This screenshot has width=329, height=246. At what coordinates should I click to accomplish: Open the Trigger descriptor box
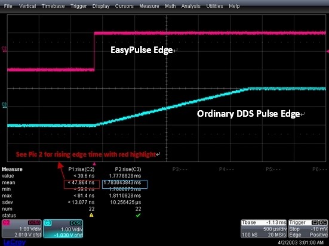click(x=308, y=229)
